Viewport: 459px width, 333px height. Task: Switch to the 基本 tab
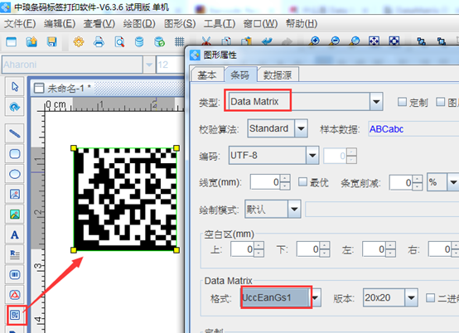tap(207, 75)
